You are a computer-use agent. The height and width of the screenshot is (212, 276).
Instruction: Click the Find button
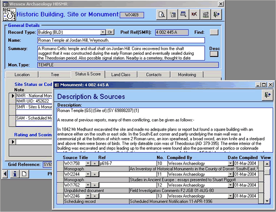[214, 32]
